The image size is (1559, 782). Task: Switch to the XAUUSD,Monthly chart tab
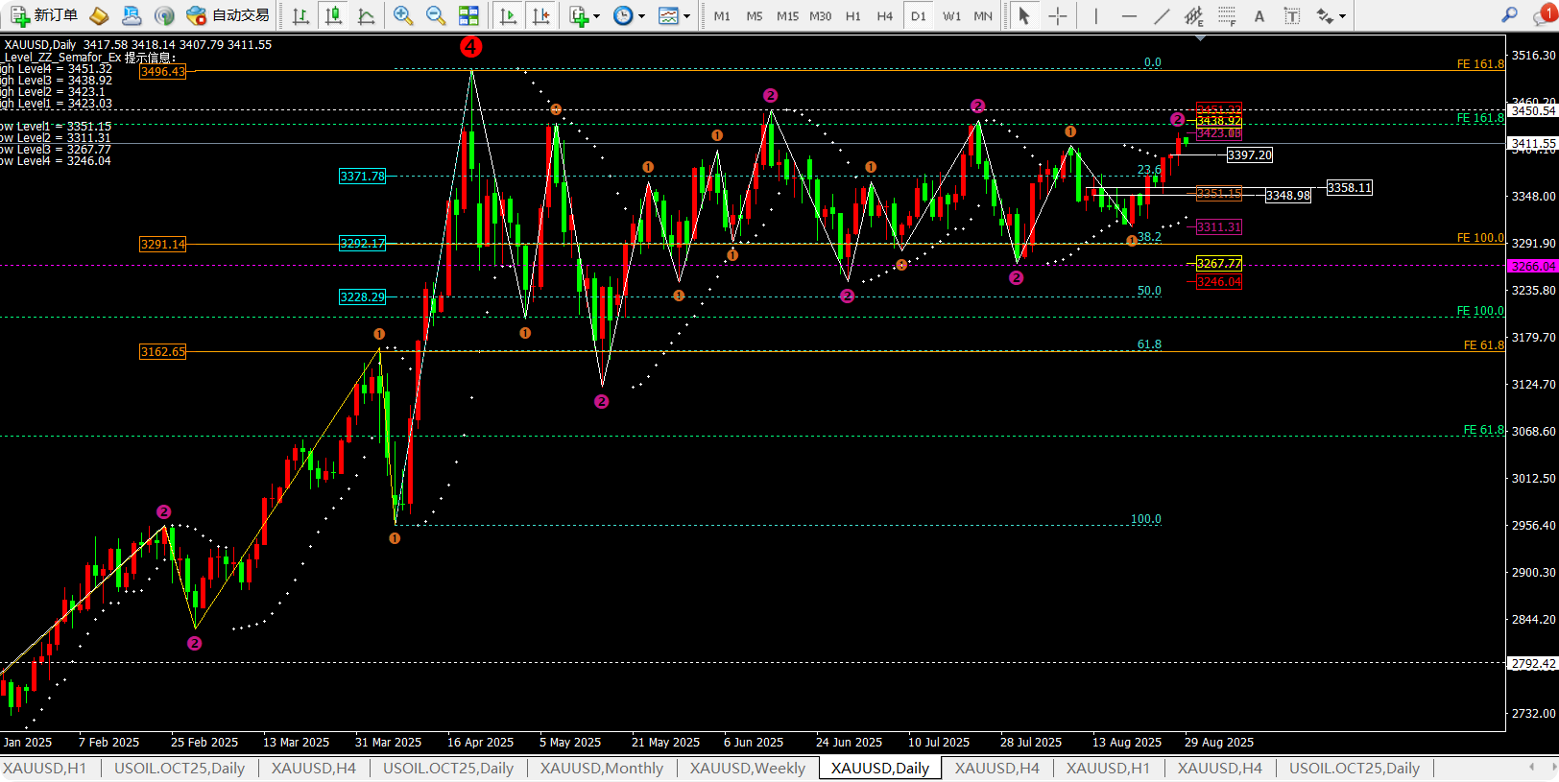click(601, 768)
